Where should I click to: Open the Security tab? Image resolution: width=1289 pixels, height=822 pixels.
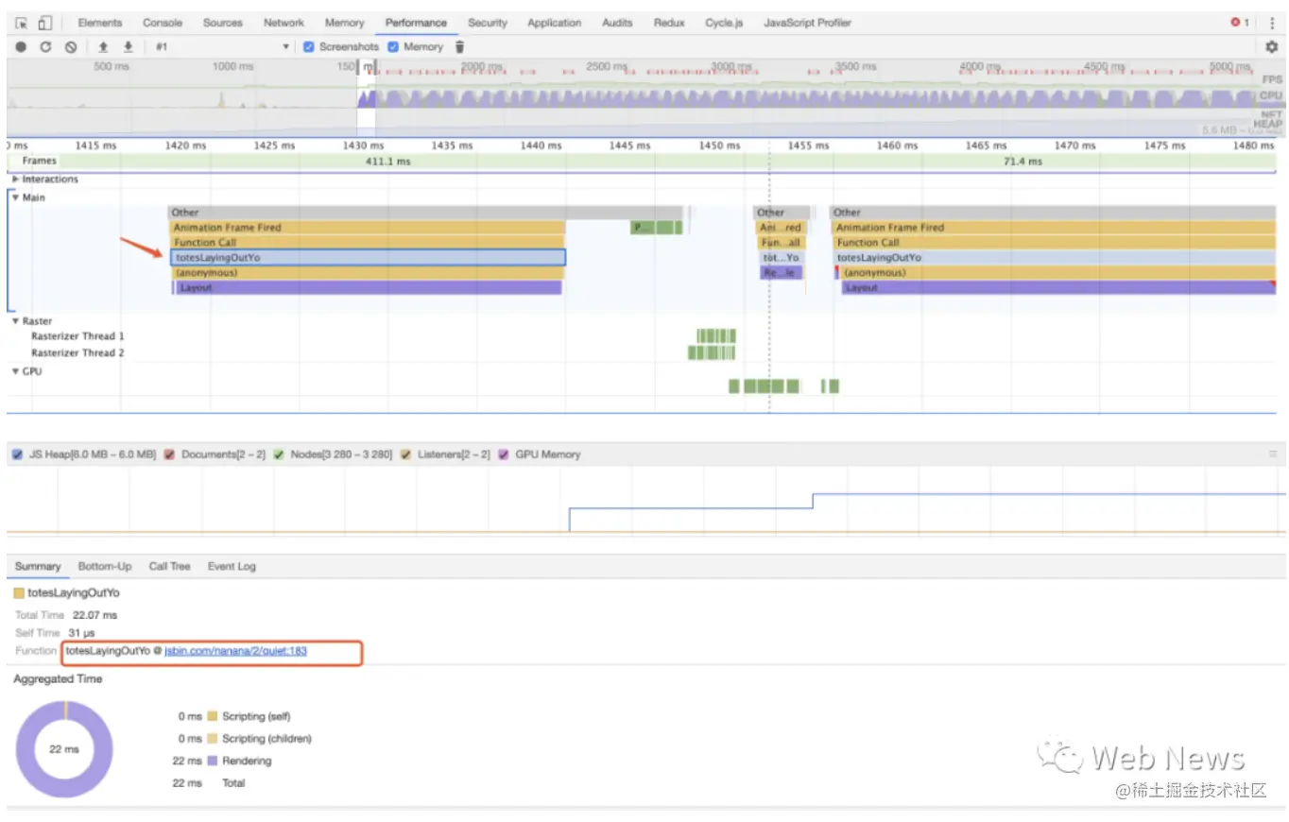488,23
